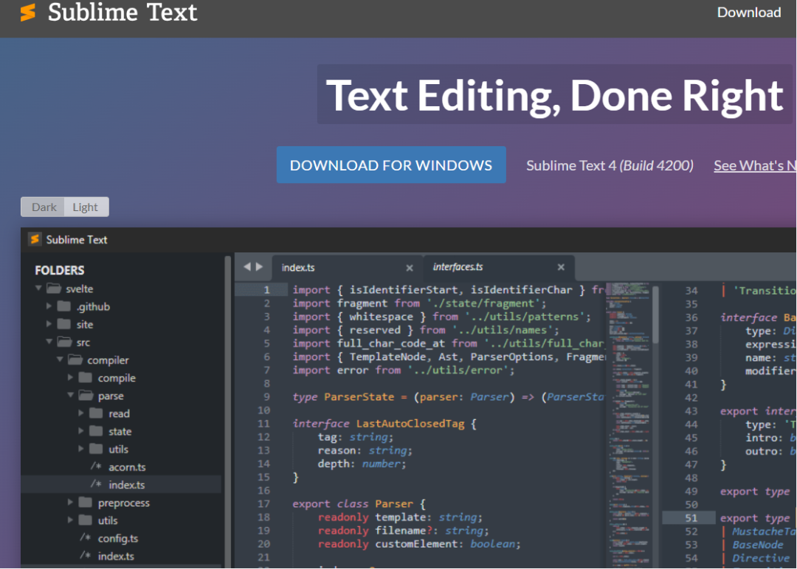Expand the .github folder arrow
Image resolution: width=797 pixels, height=569 pixels.
(49, 306)
